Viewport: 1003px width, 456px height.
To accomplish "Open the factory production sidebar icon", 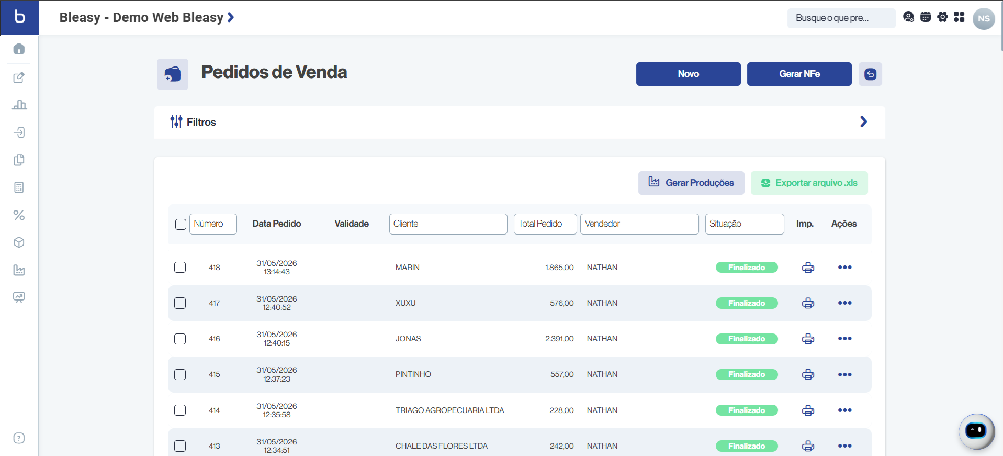I will [x=19, y=270].
